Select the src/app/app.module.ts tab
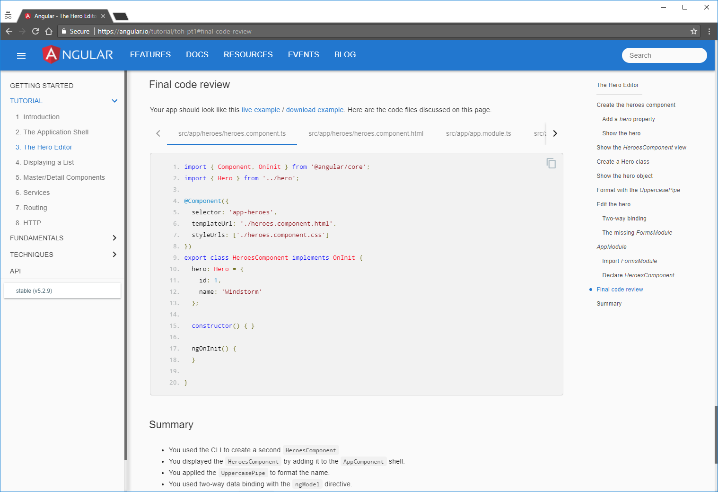 (478, 133)
